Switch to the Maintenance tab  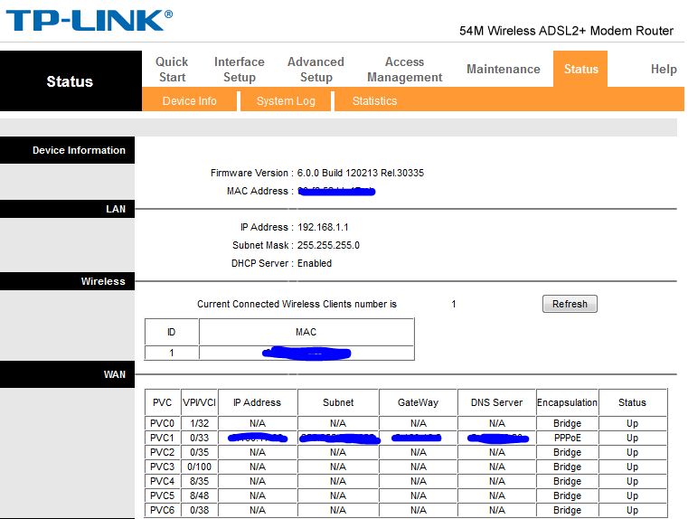pyautogui.click(x=504, y=70)
